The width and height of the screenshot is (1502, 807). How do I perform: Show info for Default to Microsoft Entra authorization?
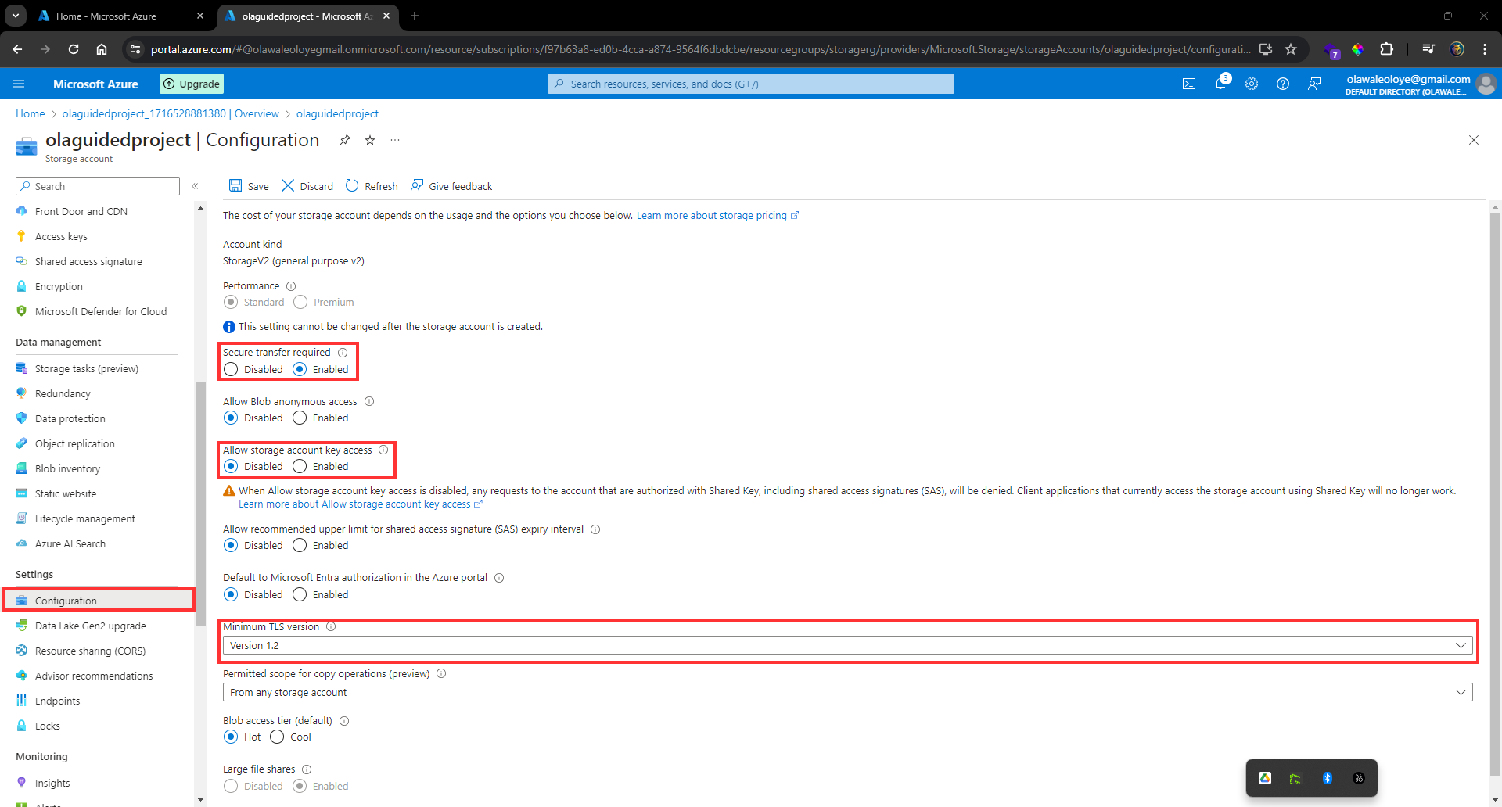pyautogui.click(x=499, y=578)
